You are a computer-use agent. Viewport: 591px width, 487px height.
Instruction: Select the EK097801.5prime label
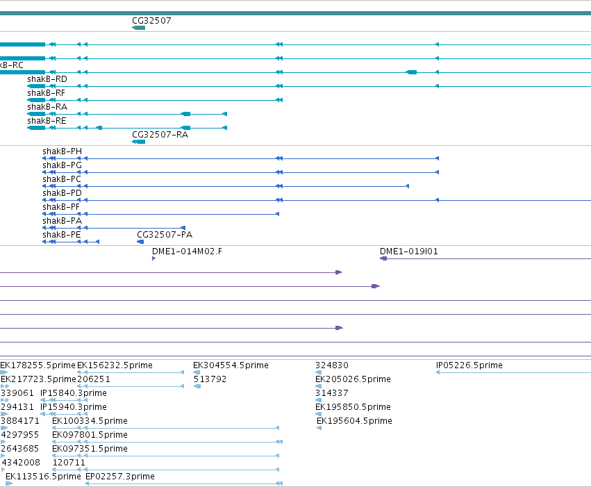tap(90, 435)
